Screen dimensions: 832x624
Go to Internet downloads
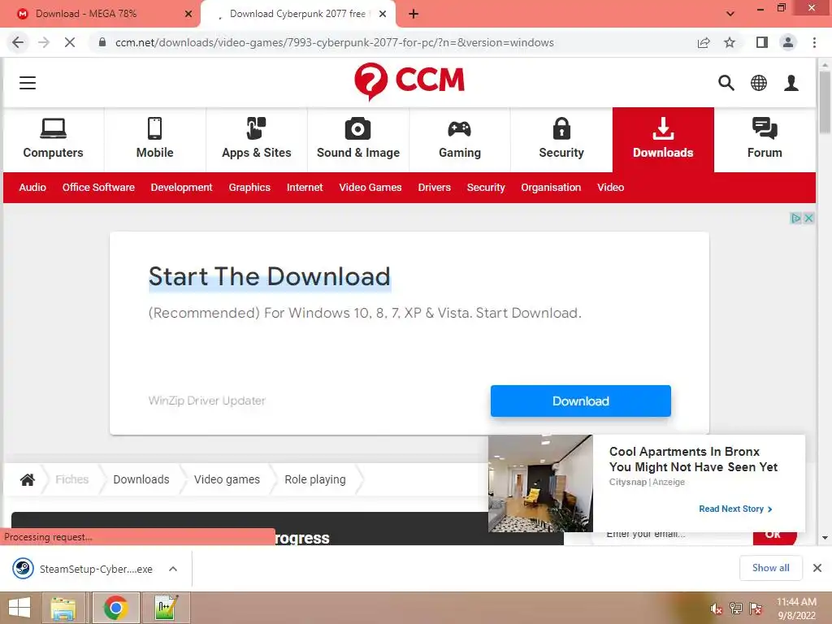(x=305, y=188)
